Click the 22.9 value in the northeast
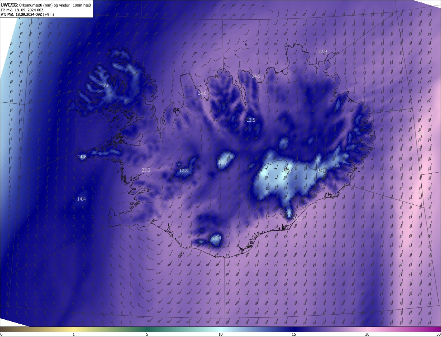The width and height of the screenshot is (441, 337). pos(322,51)
